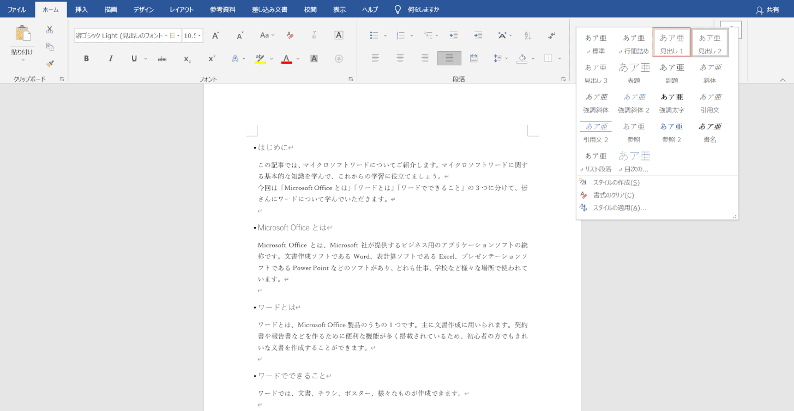Toggle superscript x² formatting
Image resolution: width=794 pixels, height=411 pixels.
(212, 58)
